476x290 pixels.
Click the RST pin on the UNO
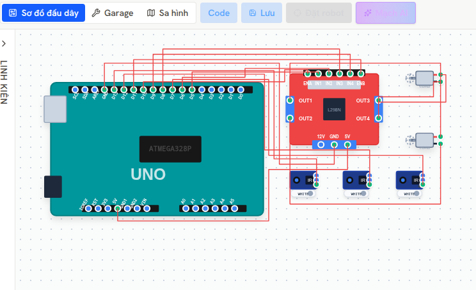tap(98, 209)
